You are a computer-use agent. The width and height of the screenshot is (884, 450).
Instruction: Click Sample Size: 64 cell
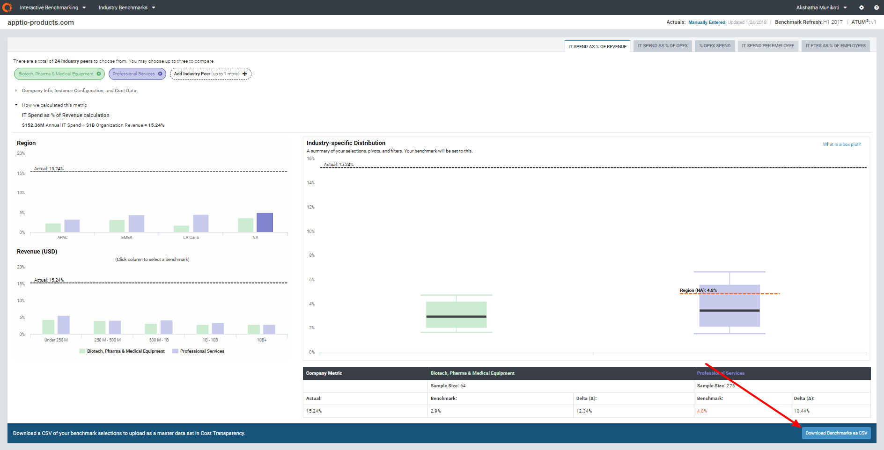click(448, 386)
